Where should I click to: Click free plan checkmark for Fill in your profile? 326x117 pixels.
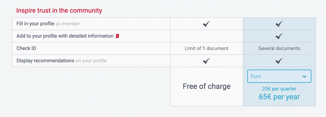206,24
